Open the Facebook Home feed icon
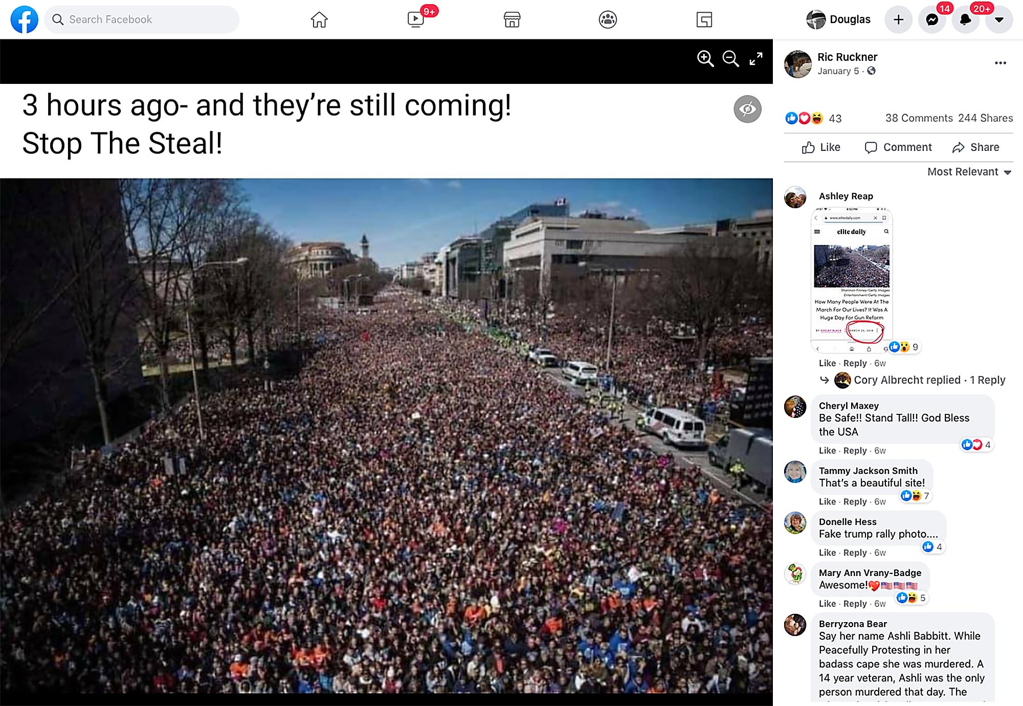Viewport: 1023px width, 706px height. click(319, 19)
